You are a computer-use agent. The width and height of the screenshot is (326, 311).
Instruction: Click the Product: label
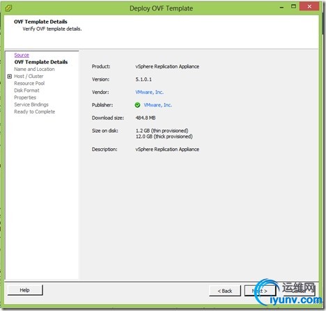coord(101,67)
